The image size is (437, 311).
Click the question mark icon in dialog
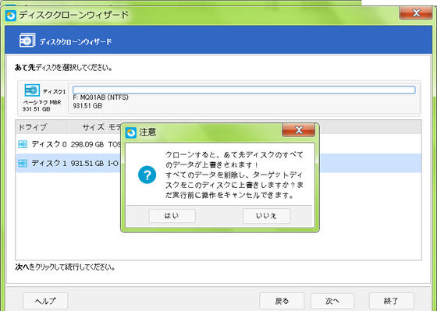tap(147, 175)
